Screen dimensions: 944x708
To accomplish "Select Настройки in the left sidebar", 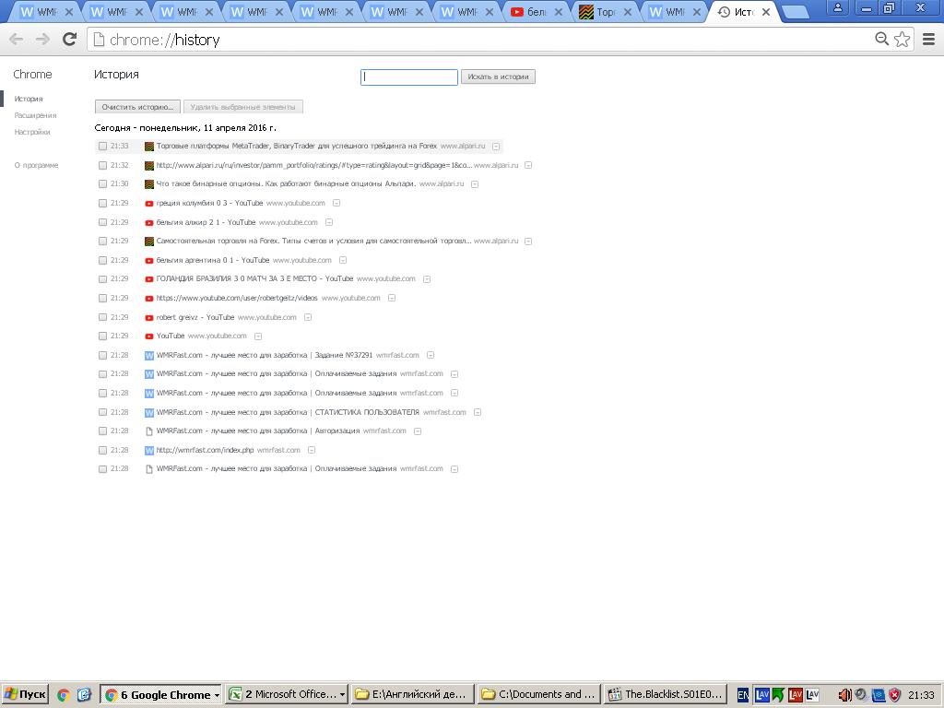I will coord(32,132).
